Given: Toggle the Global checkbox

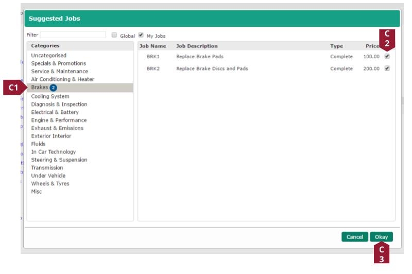Looking at the screenshot, I should coord(114,36).
